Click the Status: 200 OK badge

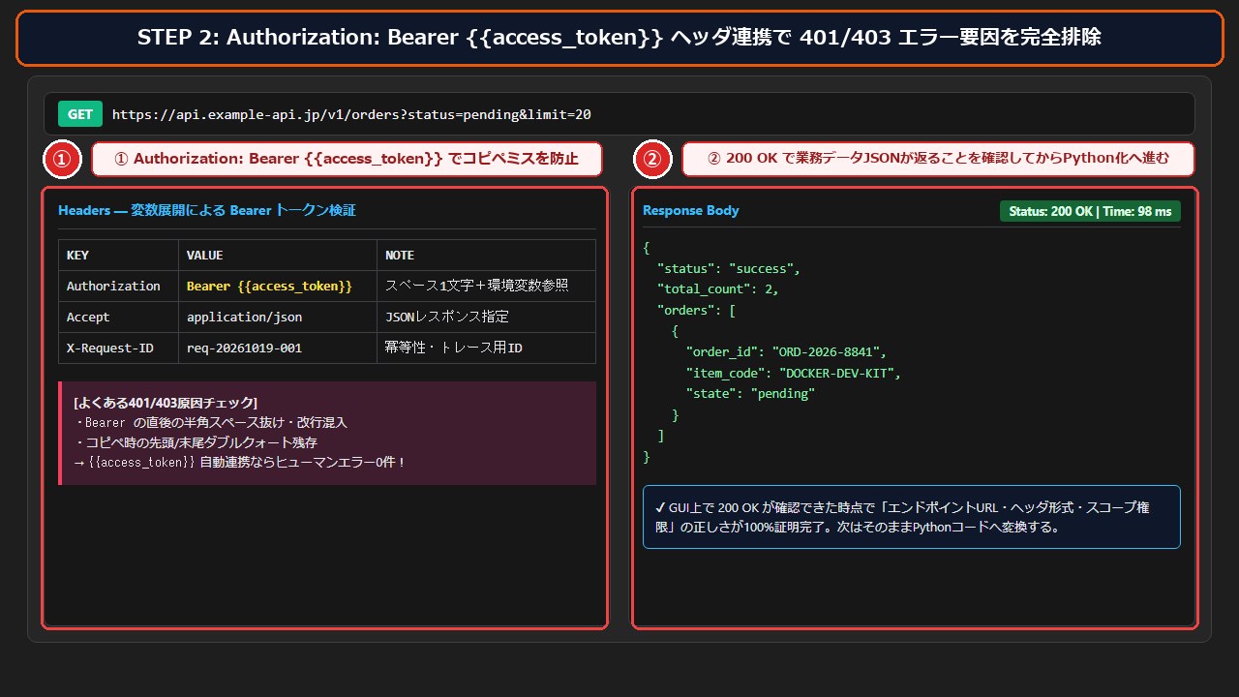click(x=1090, y=211)
